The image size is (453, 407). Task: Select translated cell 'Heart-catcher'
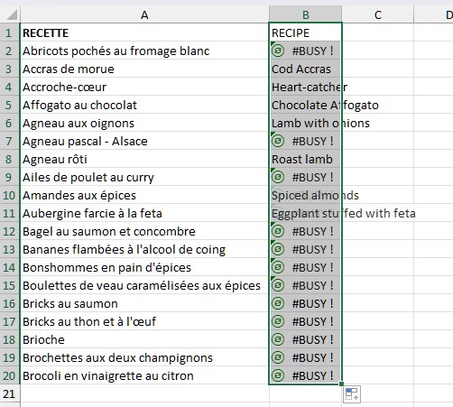[305, 87]
